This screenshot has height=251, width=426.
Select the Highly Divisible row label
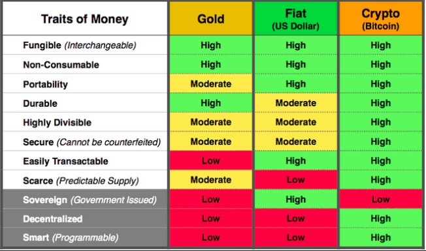pyautogui.click(x=57, y=123)
